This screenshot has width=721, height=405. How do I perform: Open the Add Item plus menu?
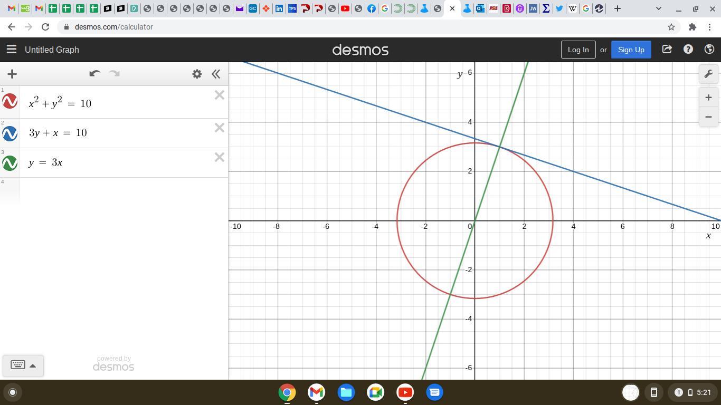[12, 74]
